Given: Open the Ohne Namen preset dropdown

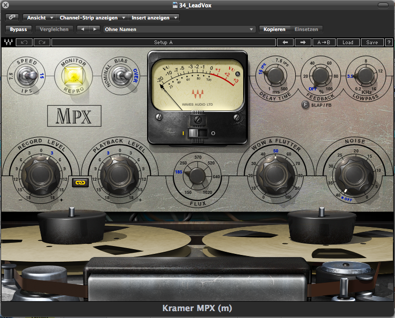Looking at the screenshot, I should point(179,29).
